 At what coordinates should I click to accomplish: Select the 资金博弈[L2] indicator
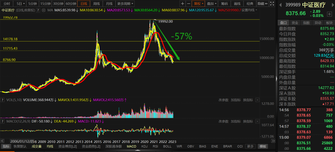coord(68,146)
